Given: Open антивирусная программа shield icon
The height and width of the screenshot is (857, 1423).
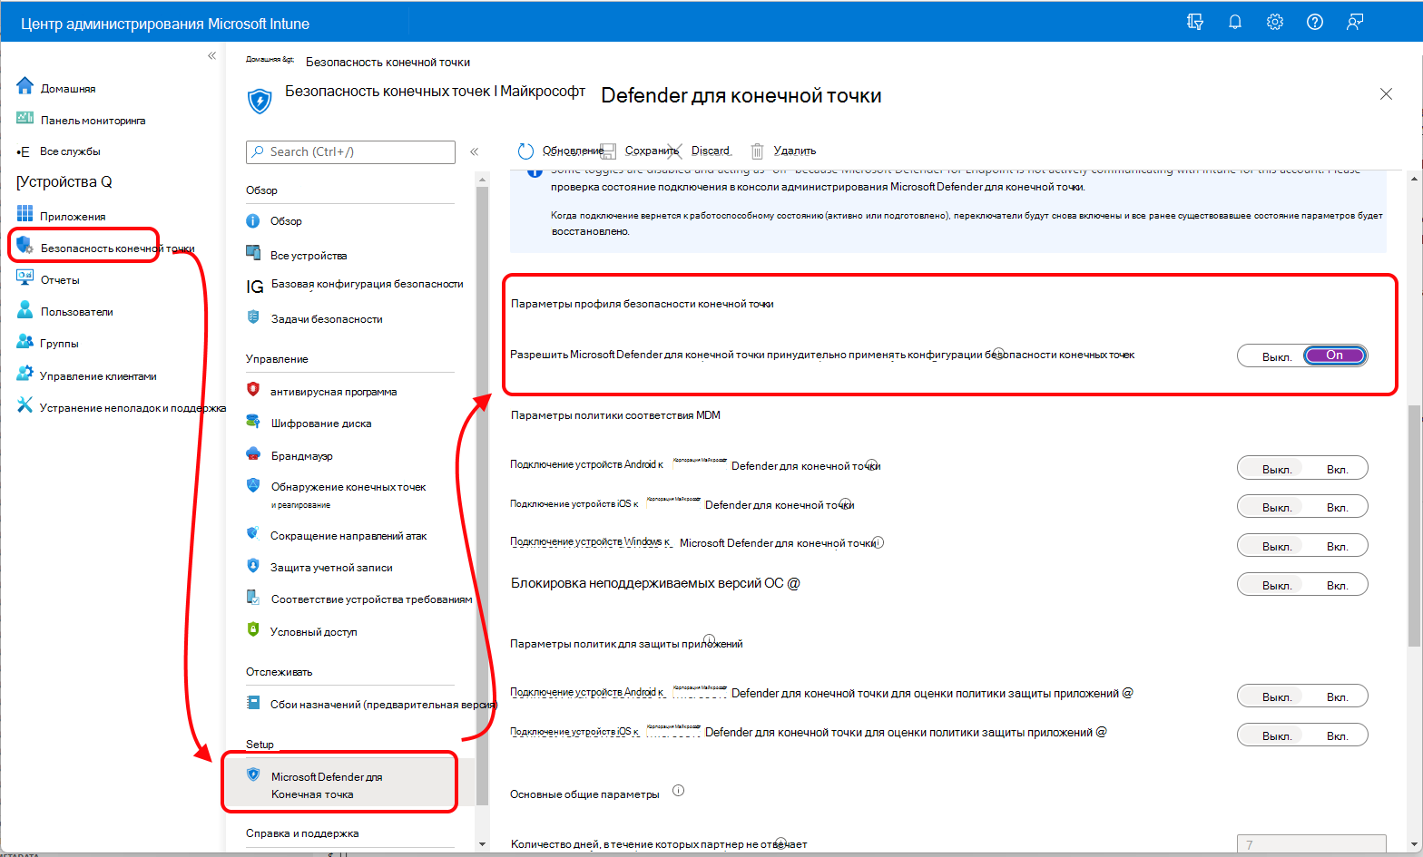Looking at the screenshot, I should [253, 389].
